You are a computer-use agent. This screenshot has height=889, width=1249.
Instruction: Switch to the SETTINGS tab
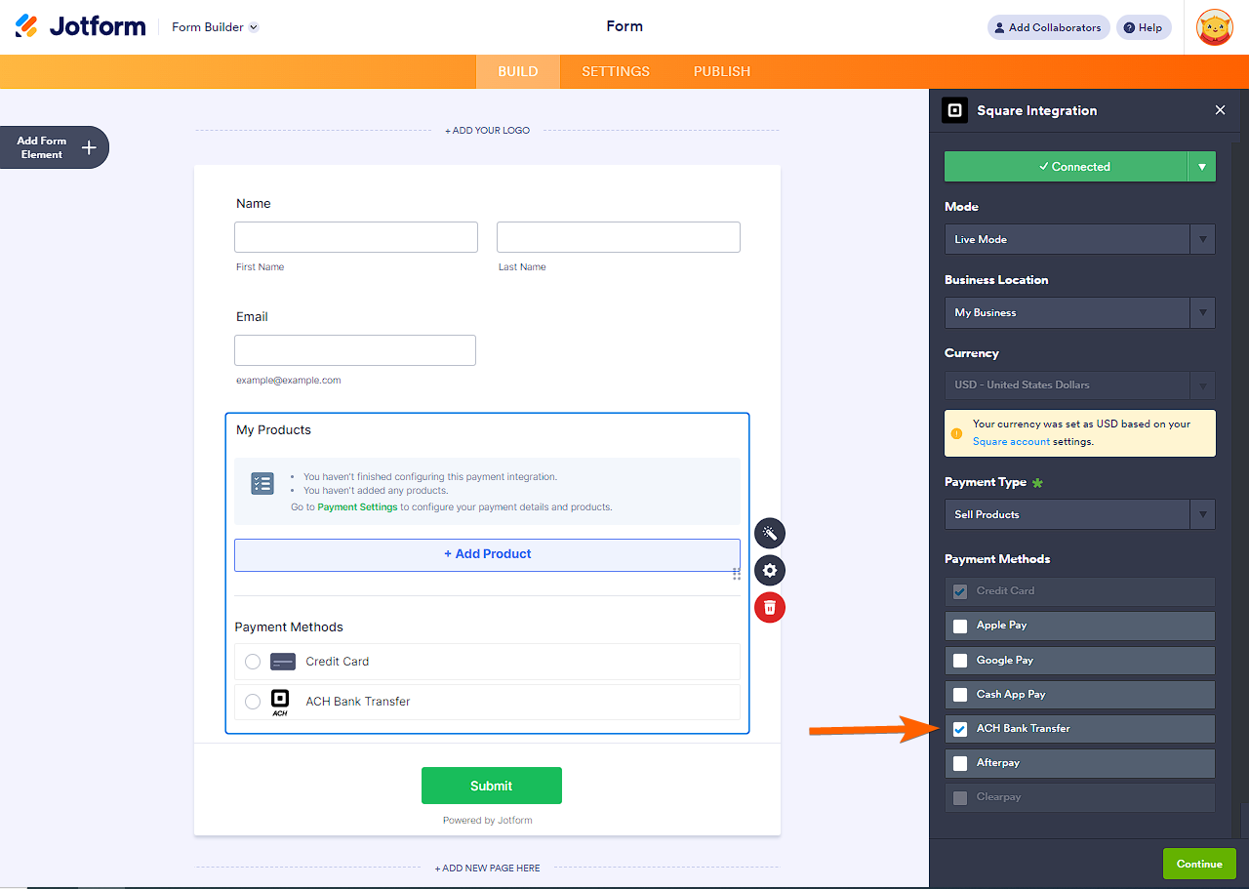(616, 71)
